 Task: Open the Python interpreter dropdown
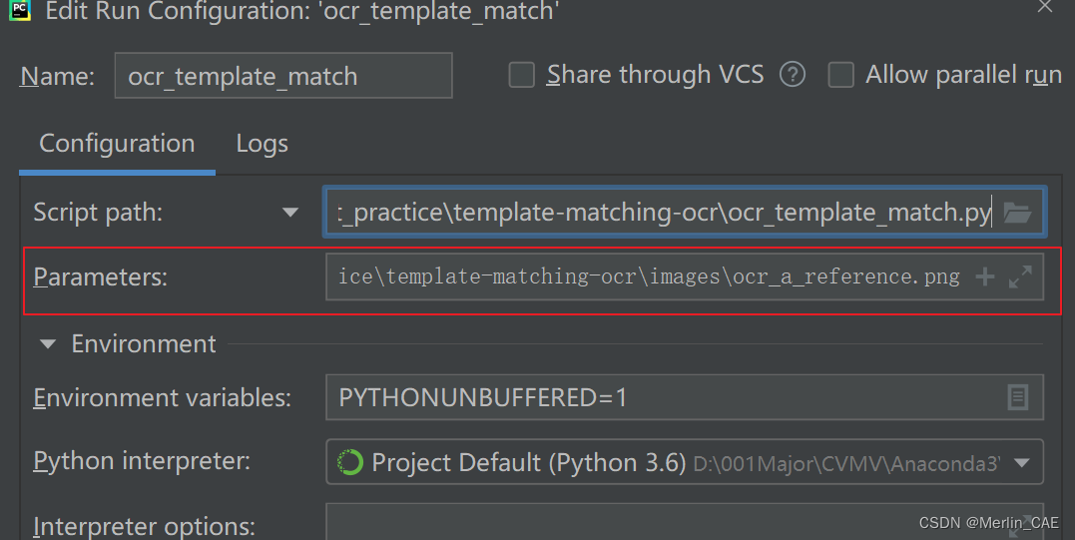[x=685, y=462]
